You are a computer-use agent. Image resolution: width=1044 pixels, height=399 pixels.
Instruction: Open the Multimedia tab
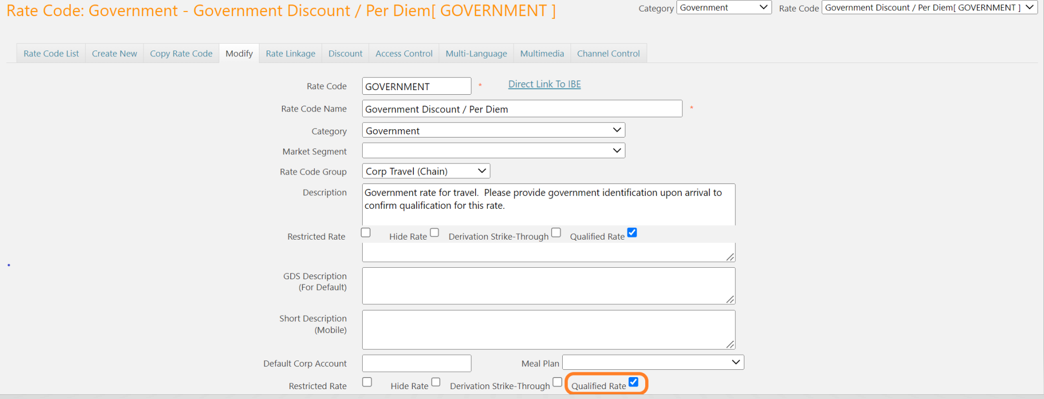coord(542,54)
